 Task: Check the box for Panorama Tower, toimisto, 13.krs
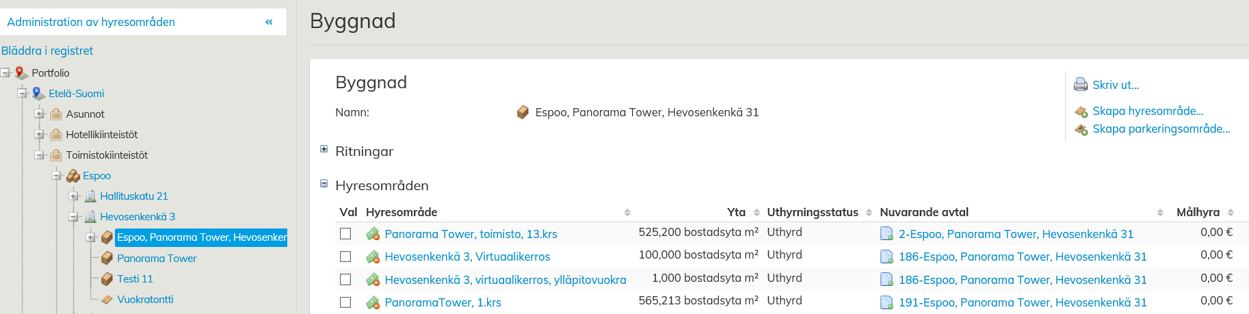tap(345, 234)
